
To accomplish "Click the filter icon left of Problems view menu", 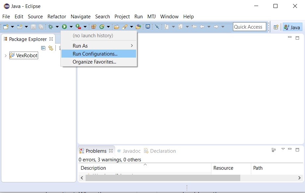I will click(x=274, y=150).
